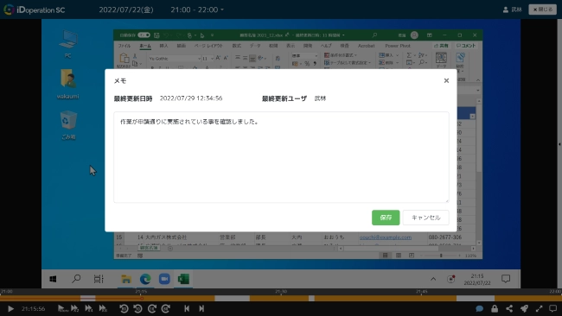
Task: Click the 21:30 mark on the timeline
Action: coord(281,292)
